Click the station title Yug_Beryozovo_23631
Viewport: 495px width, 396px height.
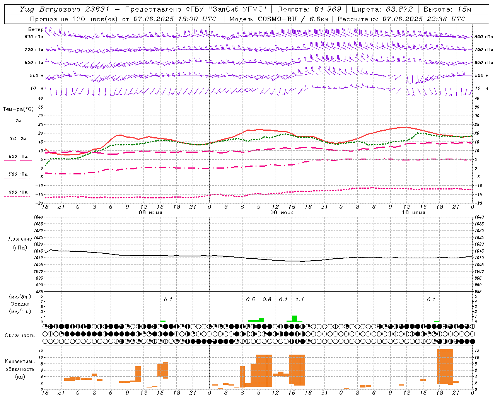(65, 9)
